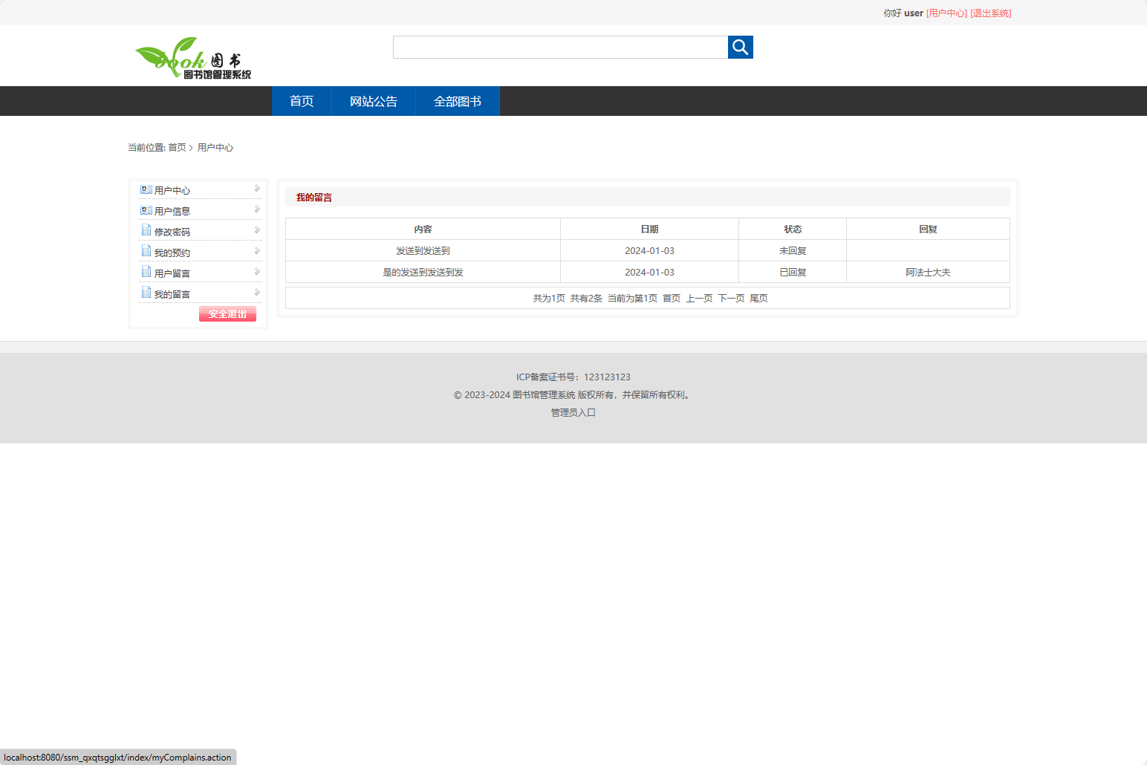Click the icon beside 用户信息 in sidebar
This screenshot has width=1147, height=765.
[146, 210]
